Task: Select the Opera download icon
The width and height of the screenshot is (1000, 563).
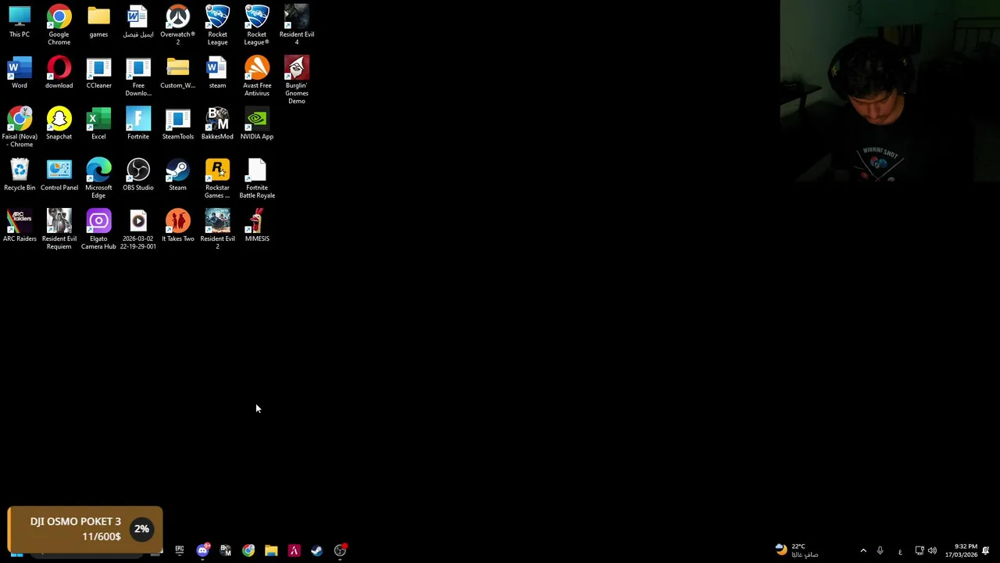Action: 59,72
